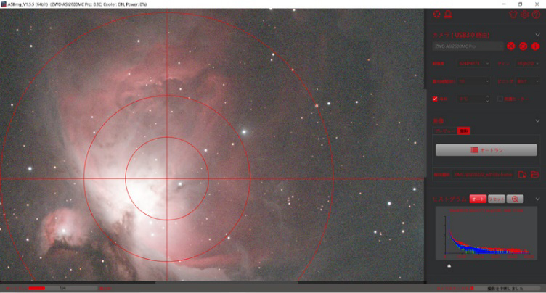The height and width of the screenshot is (293, 546).
Task: Click the vertical scrollbar beside the image
Action: (425, 133)
